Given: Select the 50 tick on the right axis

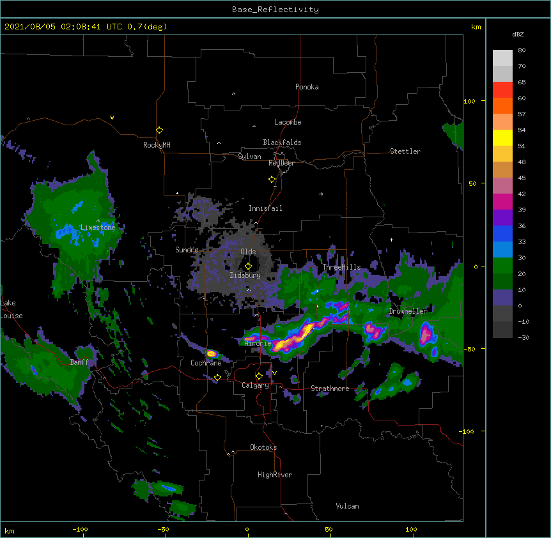Looking at the screenshot, I should [x=472, y=183].
